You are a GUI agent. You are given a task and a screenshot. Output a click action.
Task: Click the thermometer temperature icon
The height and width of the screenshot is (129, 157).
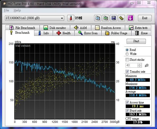click(71, 18)
